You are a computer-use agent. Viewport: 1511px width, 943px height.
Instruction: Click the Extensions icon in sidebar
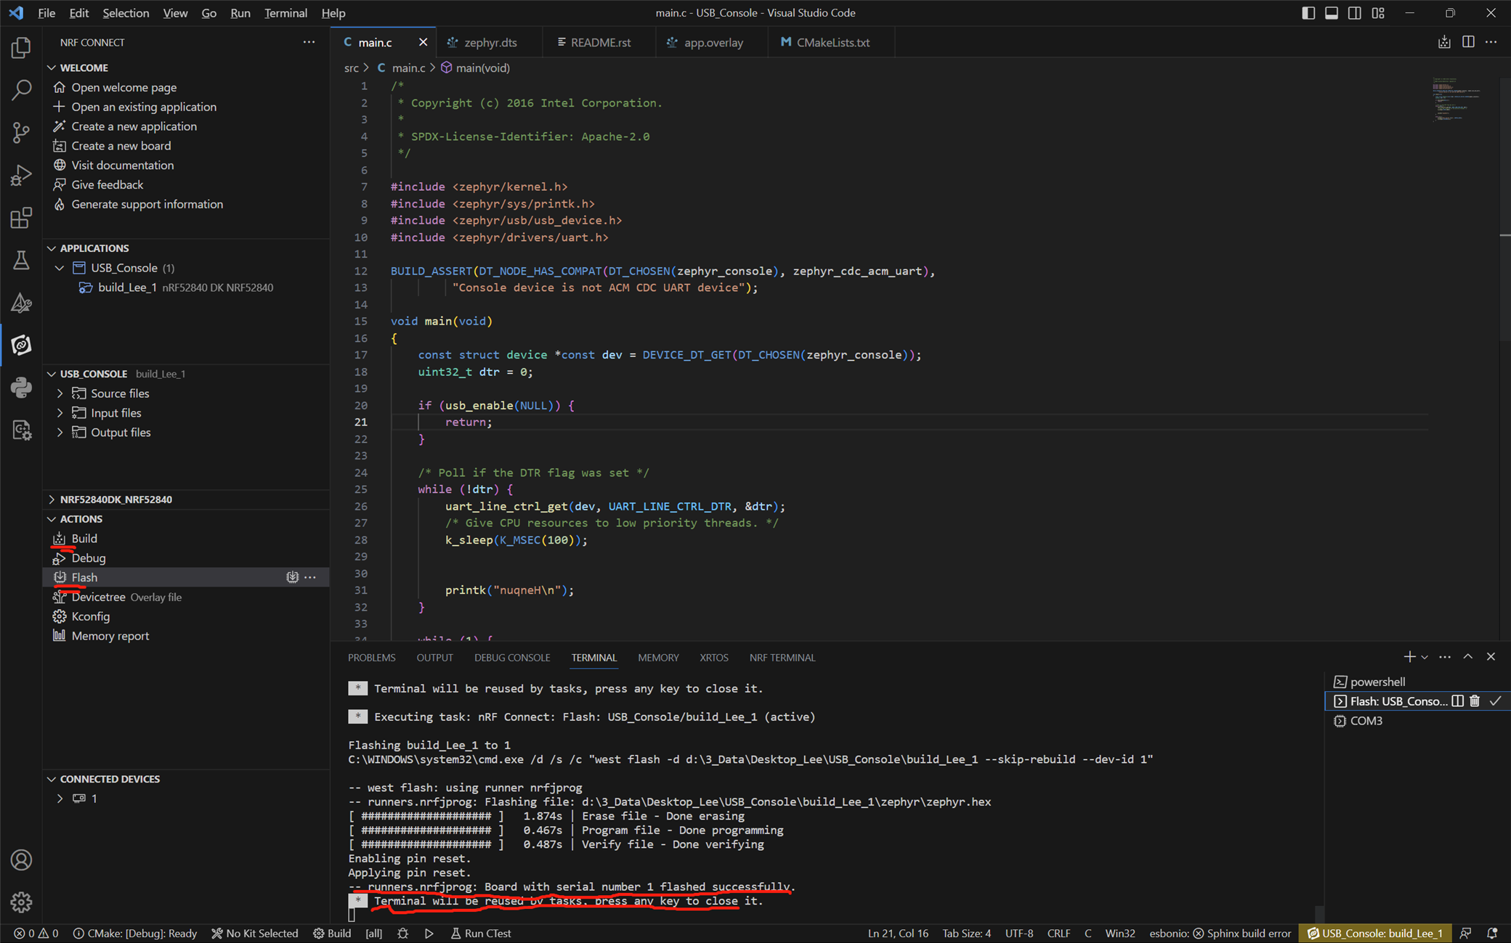click(x=22, y=217)
